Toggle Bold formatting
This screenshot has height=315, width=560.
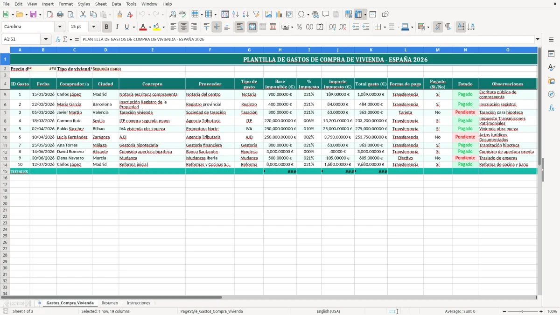(107, 27)
